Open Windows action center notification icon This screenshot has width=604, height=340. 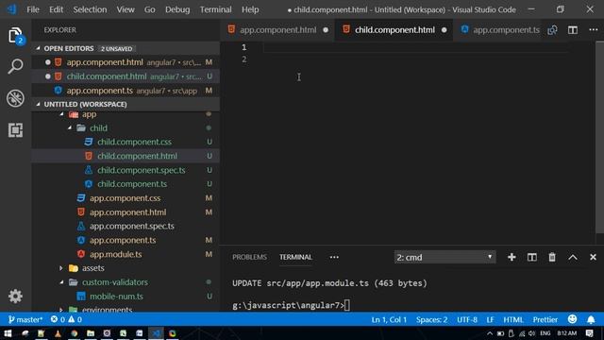click(589, 333)
